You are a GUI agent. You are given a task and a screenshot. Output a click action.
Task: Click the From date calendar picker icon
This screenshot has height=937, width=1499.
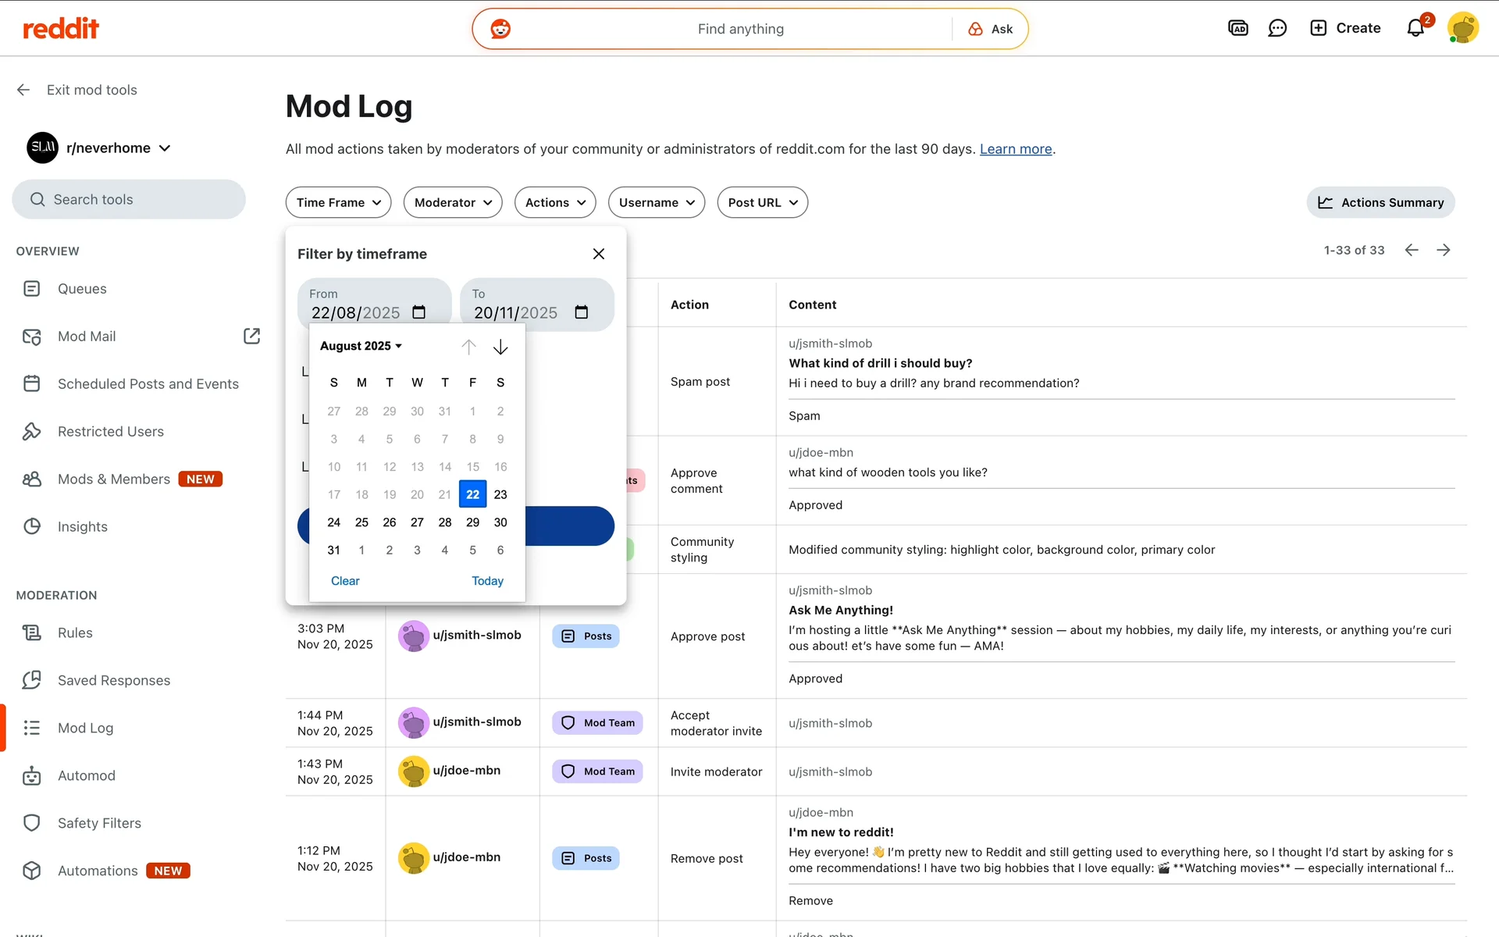point(419,312)
